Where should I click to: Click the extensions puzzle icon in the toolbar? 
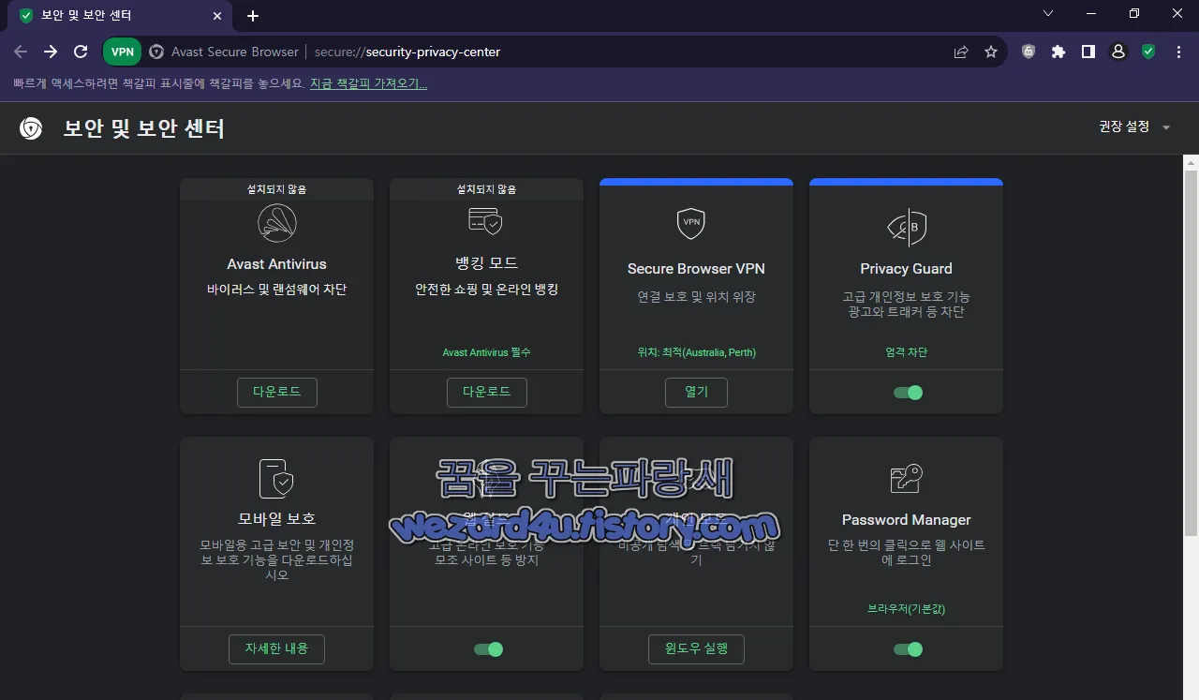coord(1058,52)
